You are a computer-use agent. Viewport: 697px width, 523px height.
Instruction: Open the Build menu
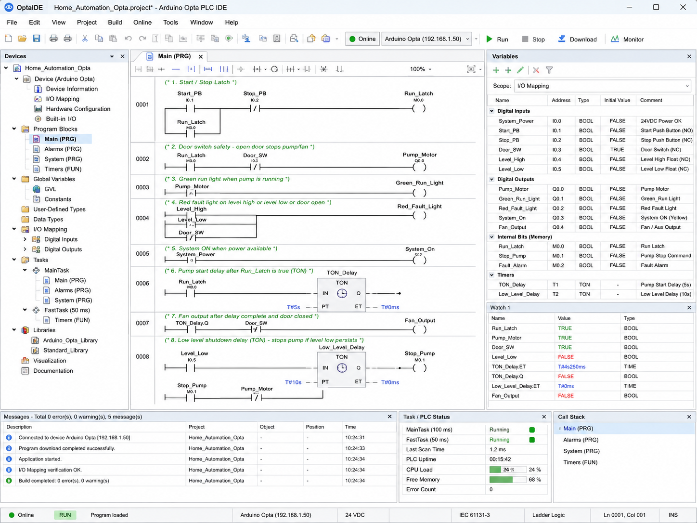115,22
